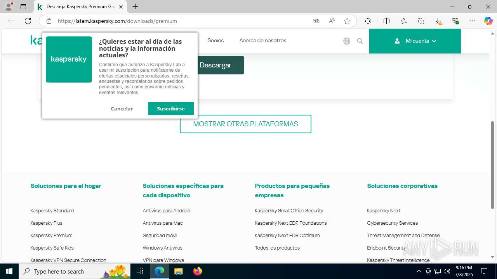Open the Seguridad móvil link
497x279 pixels.
tap(160, 236)
